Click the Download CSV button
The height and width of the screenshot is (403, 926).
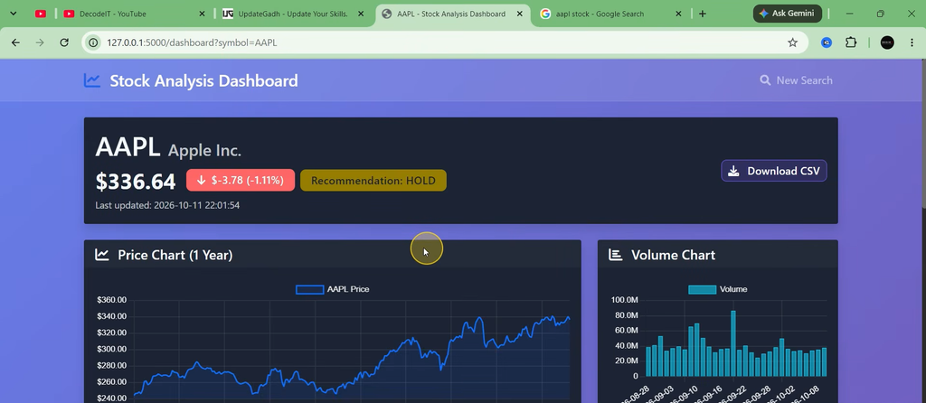774,171
